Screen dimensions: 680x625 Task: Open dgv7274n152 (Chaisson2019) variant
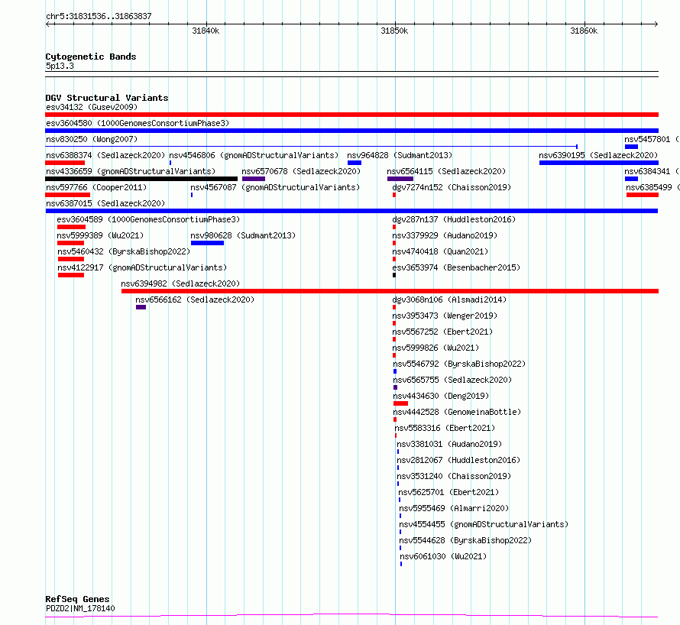(x=452, y=187)
